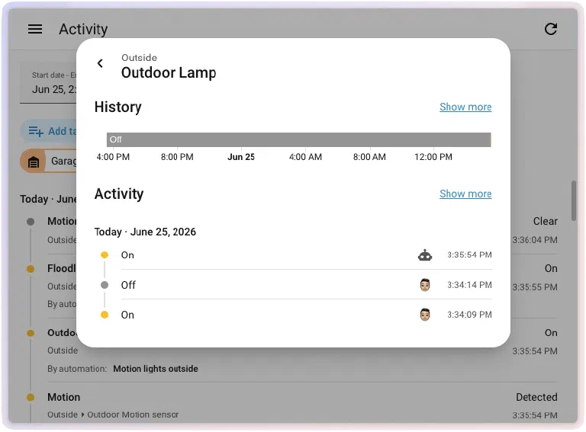586x432 pixels.
Task: Show more Activity entries
Action: pos(465,194)
